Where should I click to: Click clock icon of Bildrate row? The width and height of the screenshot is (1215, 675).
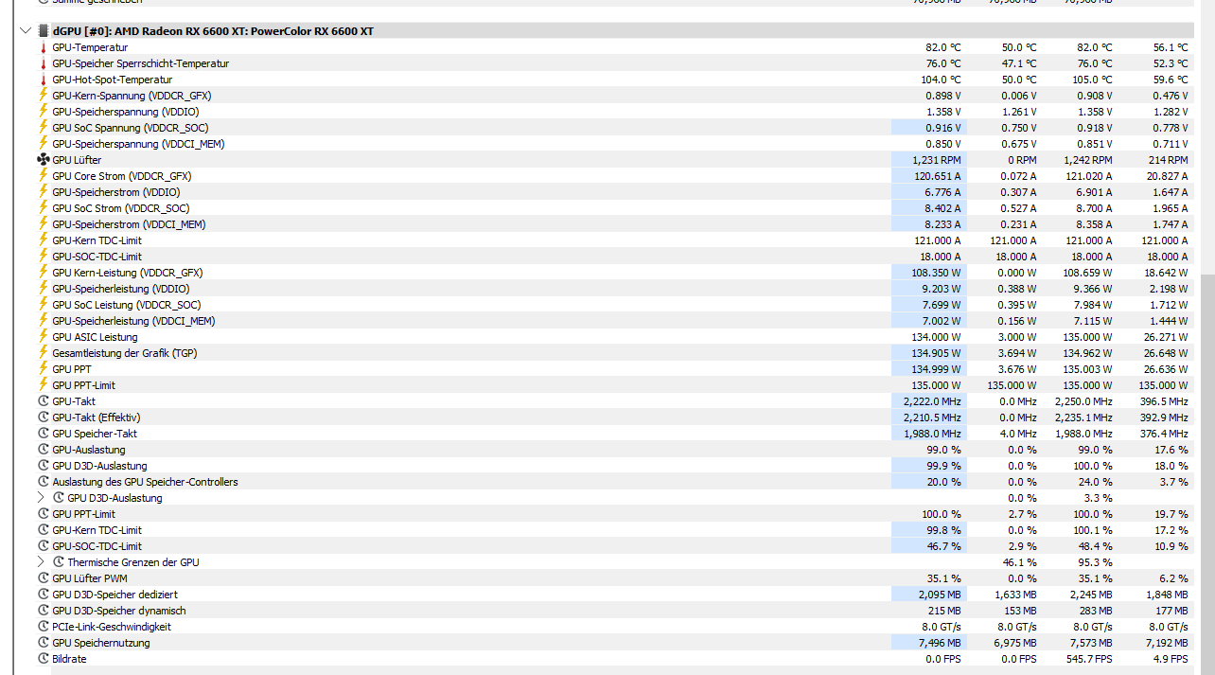43,659
